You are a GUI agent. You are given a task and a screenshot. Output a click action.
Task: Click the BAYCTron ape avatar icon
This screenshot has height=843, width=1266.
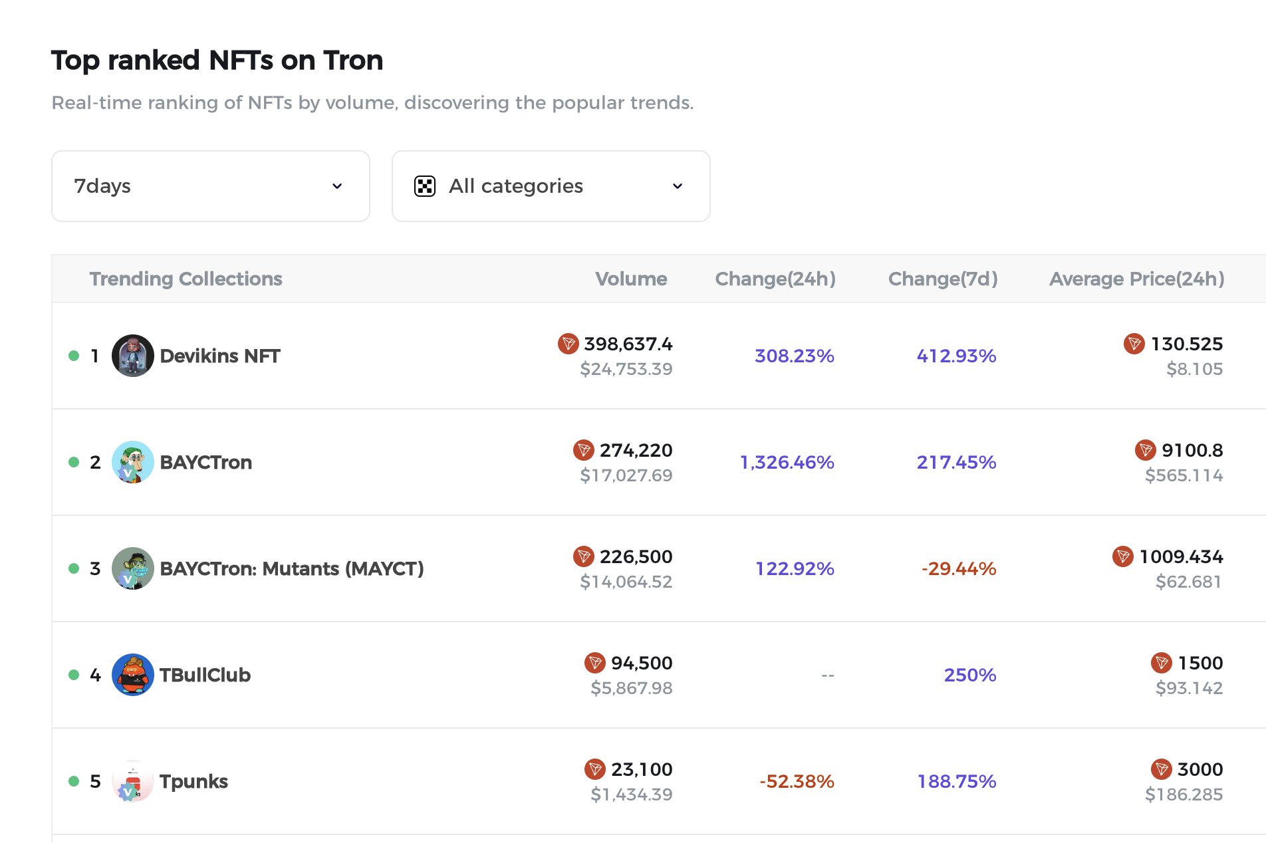click(x=132, y=462)
